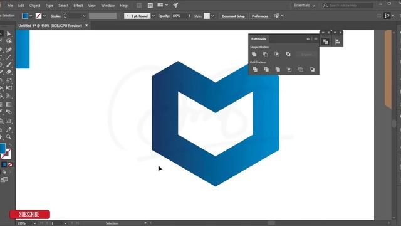Click the Document Setup button
This screenshot has width=401, height=226.
click(x=233, y=16)
